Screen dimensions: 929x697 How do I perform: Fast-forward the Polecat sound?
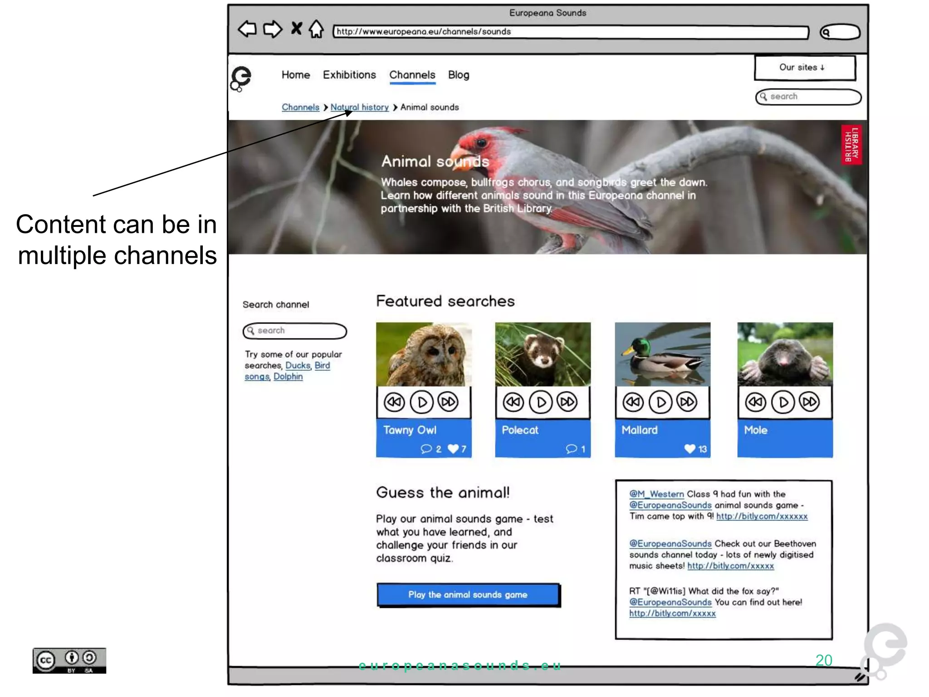coord(567,402)
